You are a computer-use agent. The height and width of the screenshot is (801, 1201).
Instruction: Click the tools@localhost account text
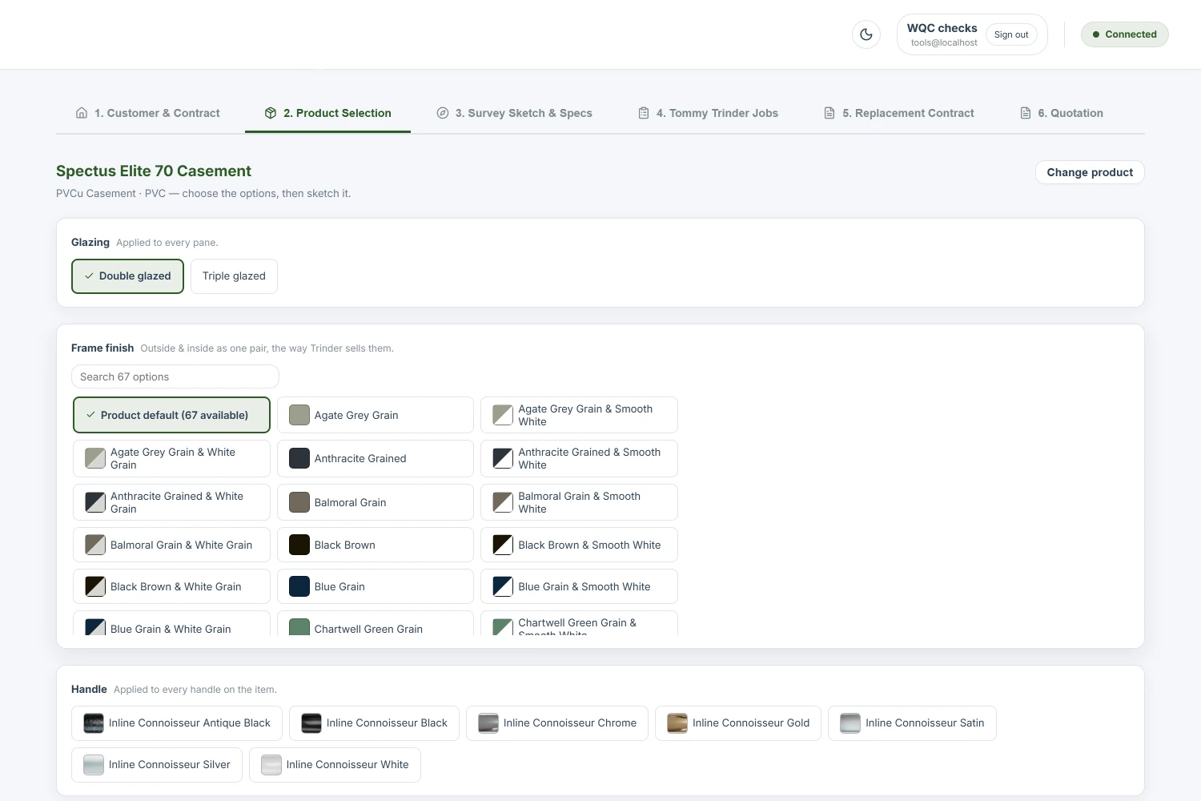click(x=944, y=43)
